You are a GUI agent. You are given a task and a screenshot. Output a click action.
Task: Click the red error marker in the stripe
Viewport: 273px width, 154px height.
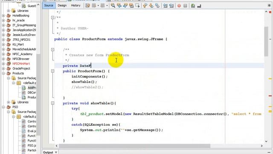click(270, 96)
